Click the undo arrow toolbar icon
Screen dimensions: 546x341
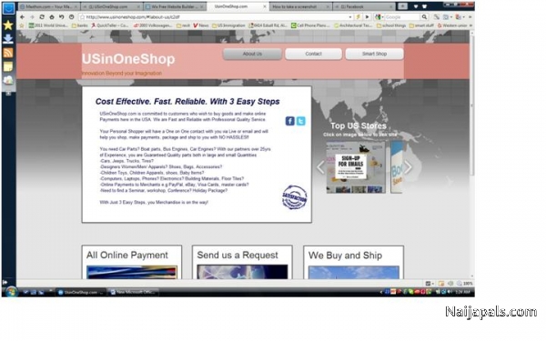coord(61,16)
